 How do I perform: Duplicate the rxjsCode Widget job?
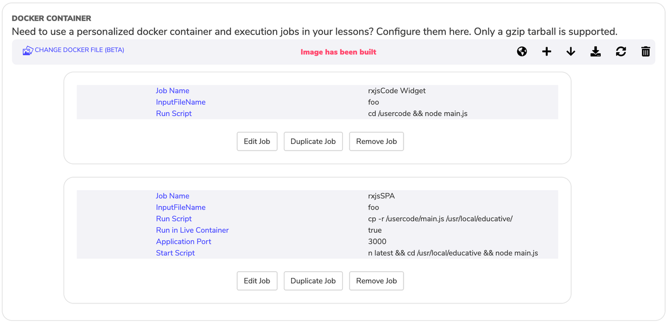coord(313,141)
